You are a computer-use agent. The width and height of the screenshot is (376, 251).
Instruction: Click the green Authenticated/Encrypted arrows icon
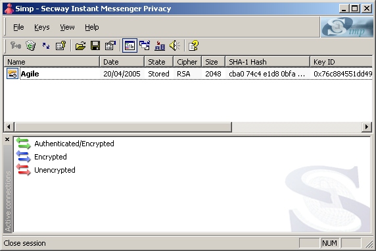[23, 144]
